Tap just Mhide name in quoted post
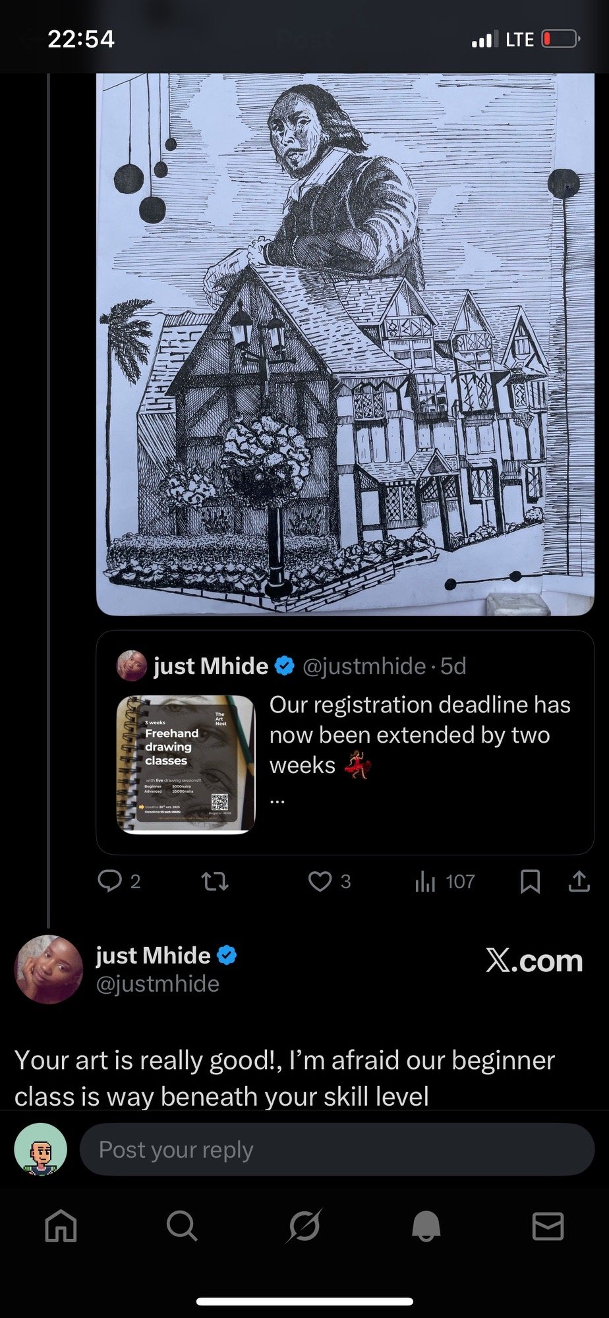609x1318 pixels. pos(211,666)
